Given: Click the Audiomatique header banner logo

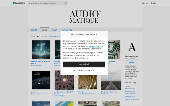Looking at the screenshot, I should coord(85,17).
